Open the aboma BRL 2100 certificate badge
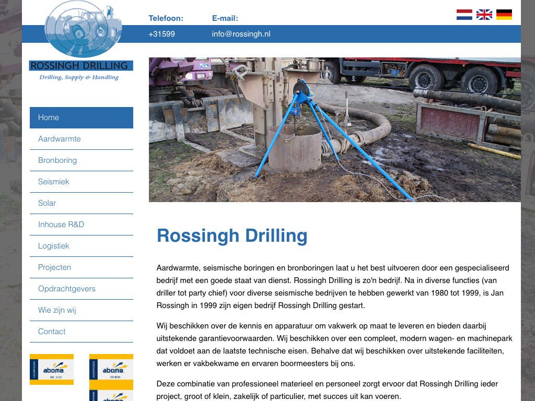535x401 pixels. 52,369
